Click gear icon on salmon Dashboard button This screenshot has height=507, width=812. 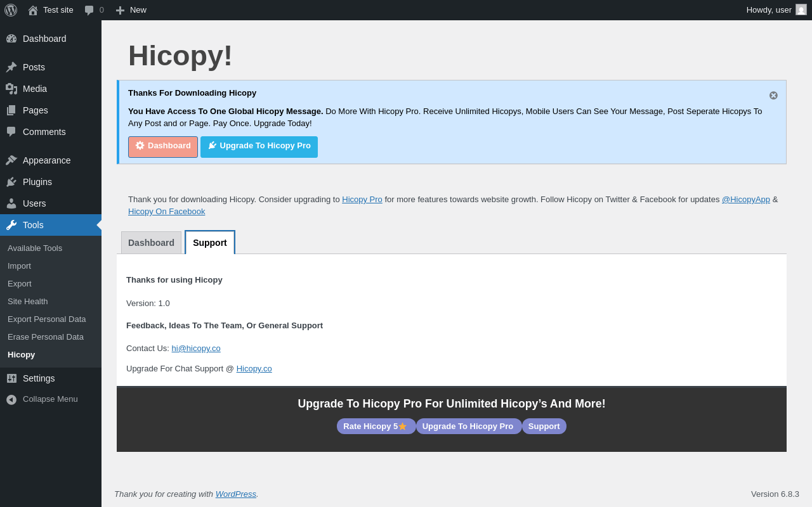pos(140,146)
